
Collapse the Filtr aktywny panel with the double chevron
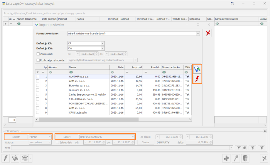265,131
